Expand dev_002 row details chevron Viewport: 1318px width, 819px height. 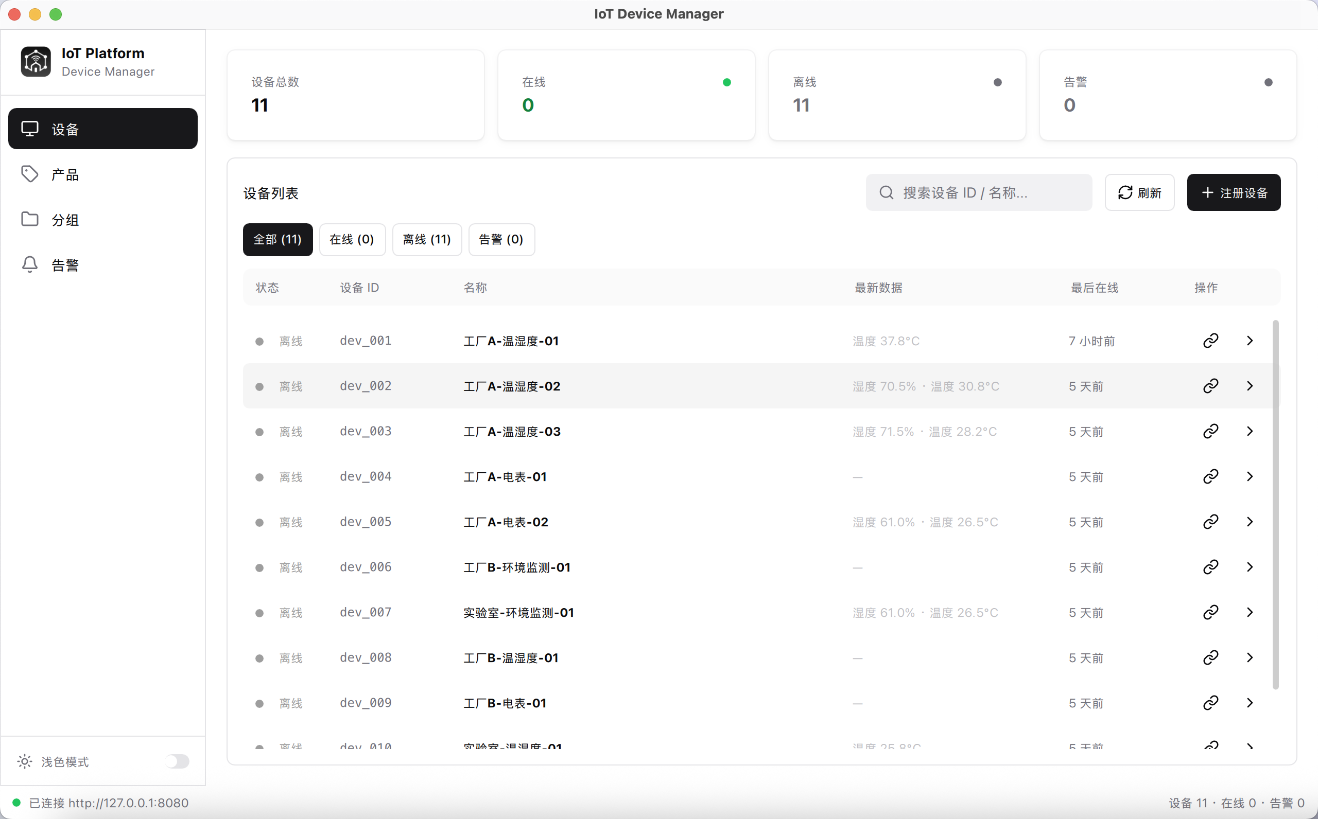(1250, 386)
